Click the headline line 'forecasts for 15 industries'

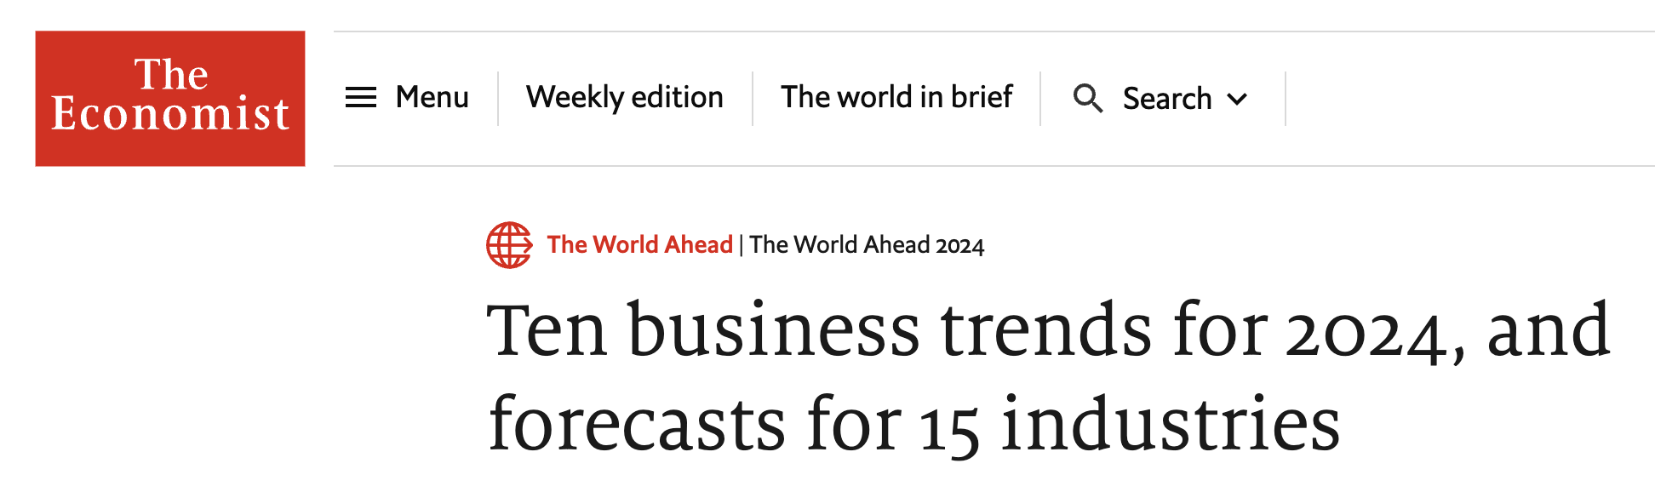point(913,424)
